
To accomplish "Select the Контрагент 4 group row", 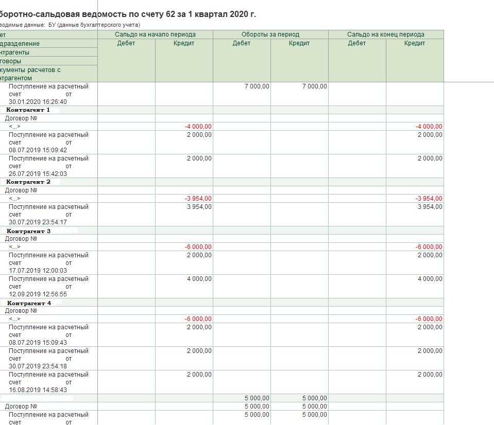I will tap(29, 303).
